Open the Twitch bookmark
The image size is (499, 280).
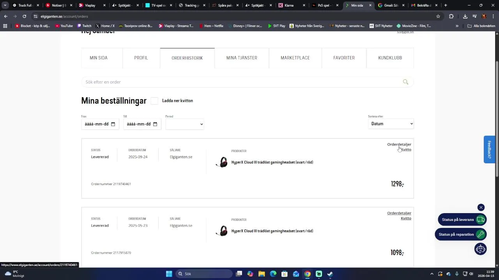84,26
